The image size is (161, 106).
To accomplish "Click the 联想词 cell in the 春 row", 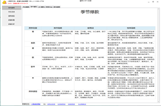I will coord(91,36).
